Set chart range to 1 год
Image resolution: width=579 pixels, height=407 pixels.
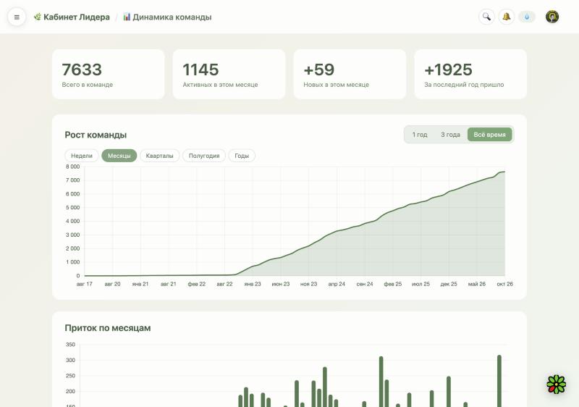420,135
